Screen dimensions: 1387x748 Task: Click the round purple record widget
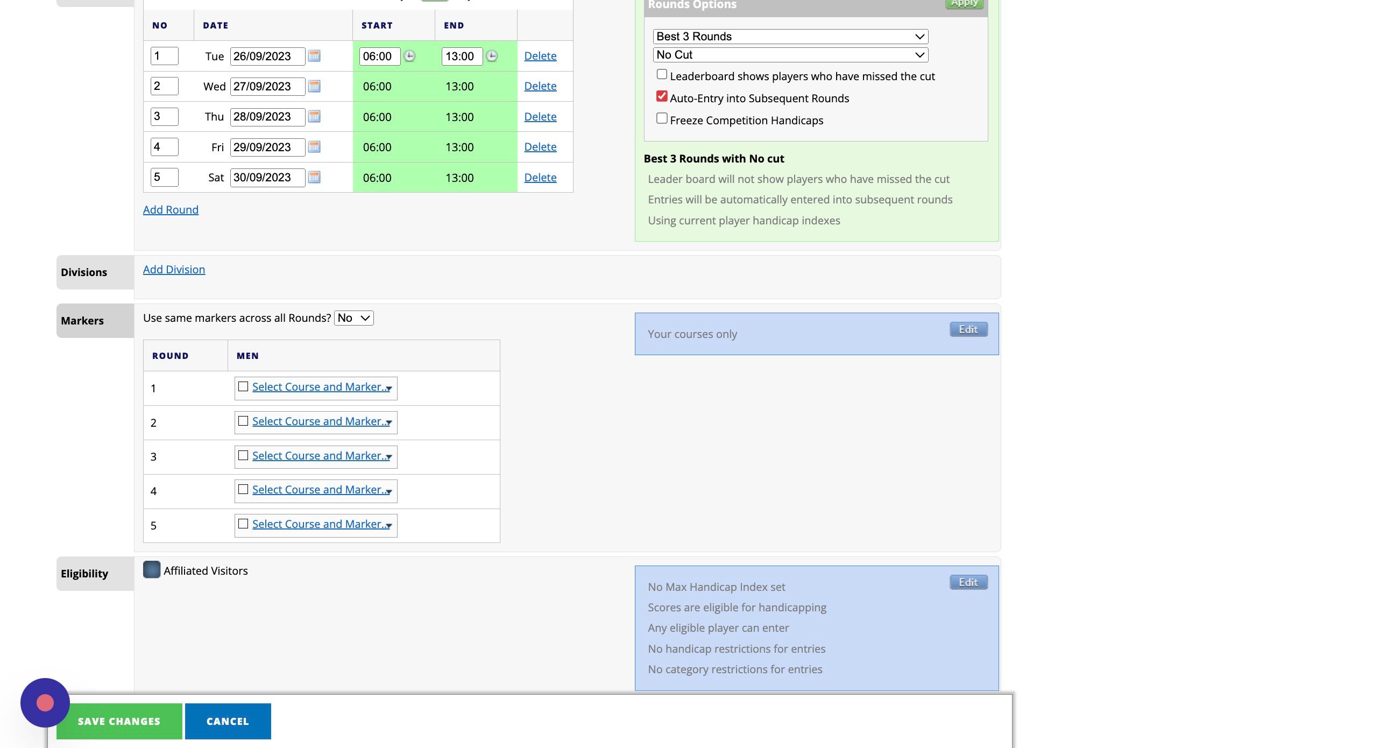click(x=45, y=703)
